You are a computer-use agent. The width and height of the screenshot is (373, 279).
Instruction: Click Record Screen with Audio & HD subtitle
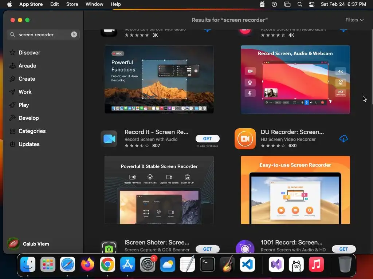(293, 250)
